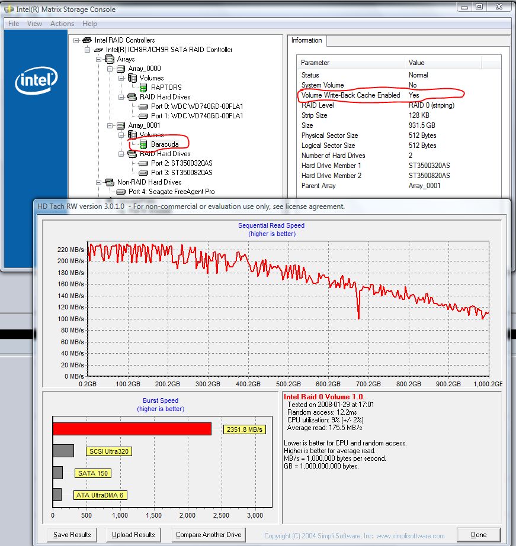Screen dimensions: 516x546
Task: Select the RAPTORS volume label
Action: tap(166, 88)
